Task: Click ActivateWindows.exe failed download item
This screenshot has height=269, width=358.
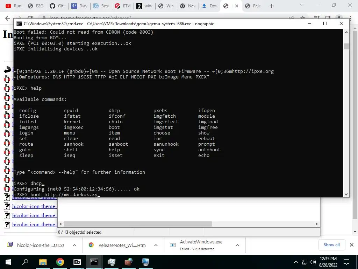Action: pyautogui.click(x=201, y=245)
